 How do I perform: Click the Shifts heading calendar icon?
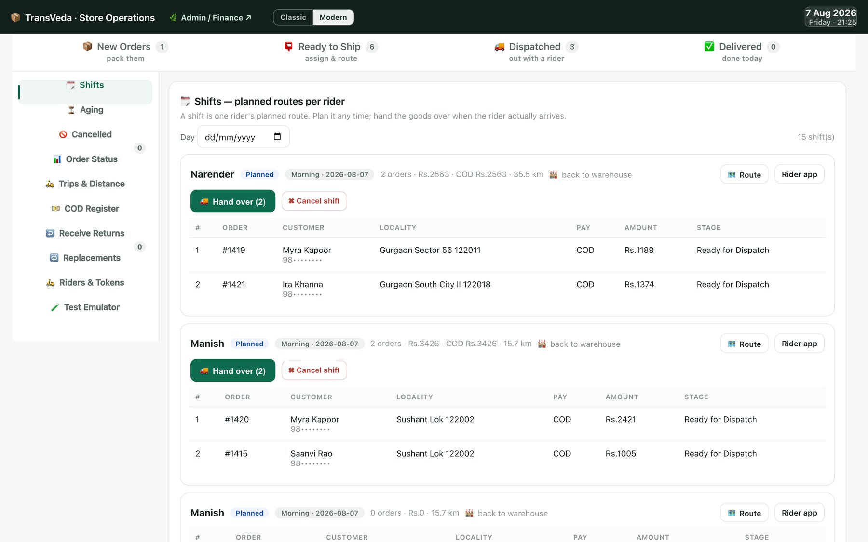(185, 101)
